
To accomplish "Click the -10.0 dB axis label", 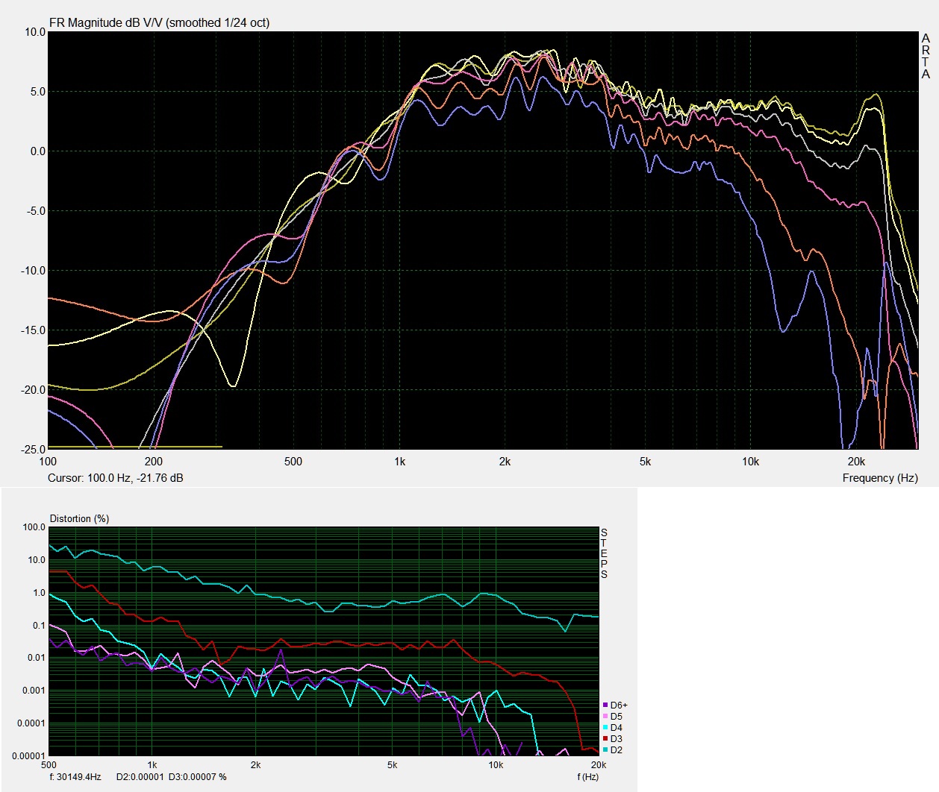I will coord(33,271).
